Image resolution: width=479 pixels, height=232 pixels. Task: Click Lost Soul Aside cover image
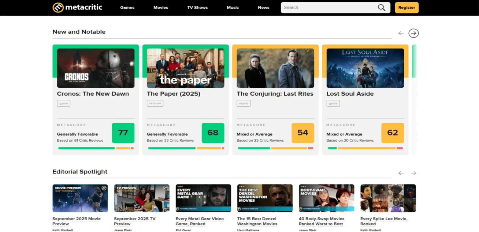click(x=365, y=68)
